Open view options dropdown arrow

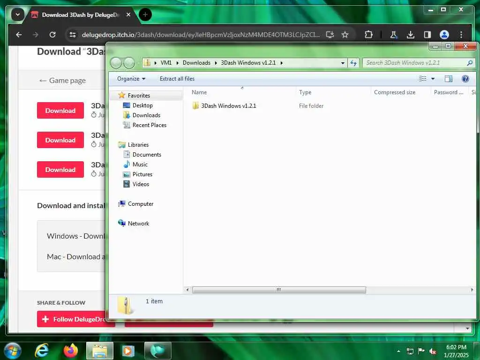click(433, 79)
